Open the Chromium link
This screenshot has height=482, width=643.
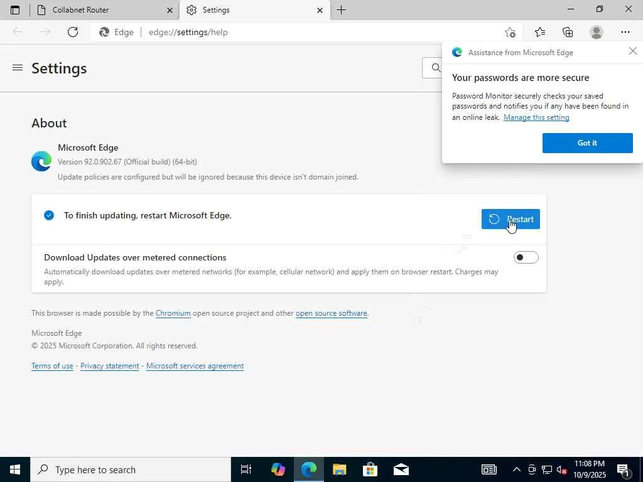173,313
